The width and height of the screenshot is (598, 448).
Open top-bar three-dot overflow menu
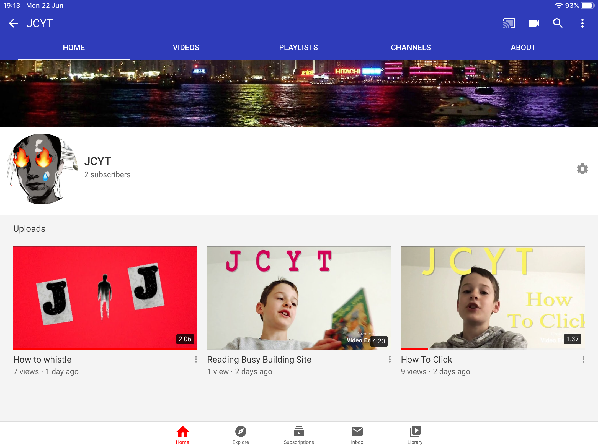(x=582, y=24)
